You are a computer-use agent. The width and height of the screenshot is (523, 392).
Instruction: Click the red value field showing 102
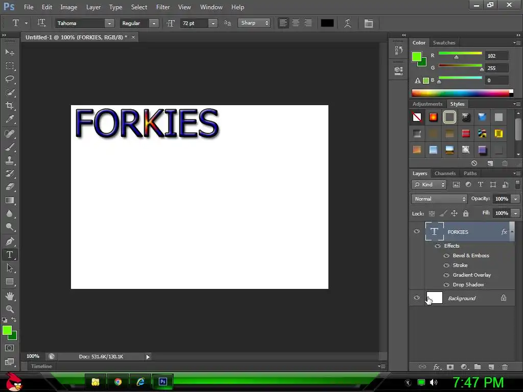(x=496, y=56)
